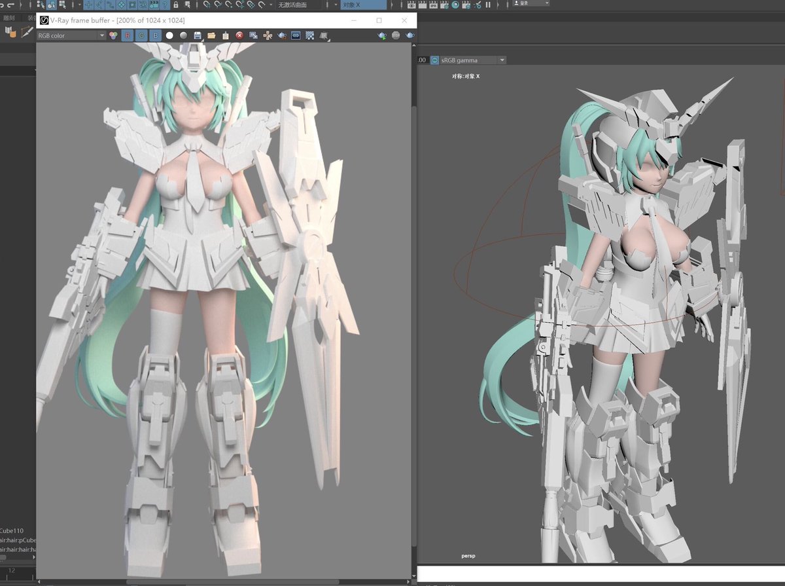Image resolution: width=785 pixels, height=586 pixels.
Task: Click the undo arrow in Maya toolbar
Action: pos(3,5)
